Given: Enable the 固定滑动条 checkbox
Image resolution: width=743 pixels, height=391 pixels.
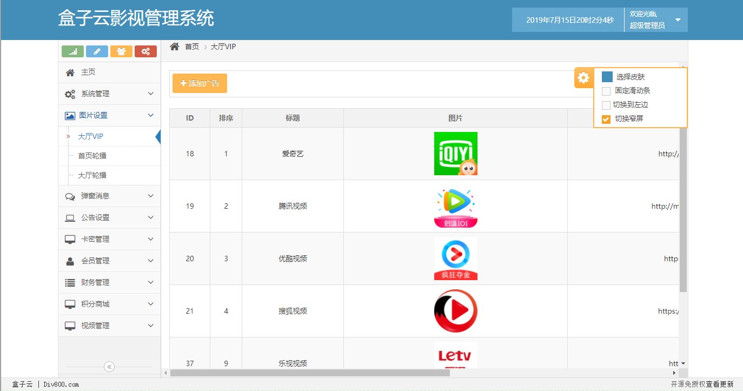Looking at the screenshot, I should coord(606,91).
